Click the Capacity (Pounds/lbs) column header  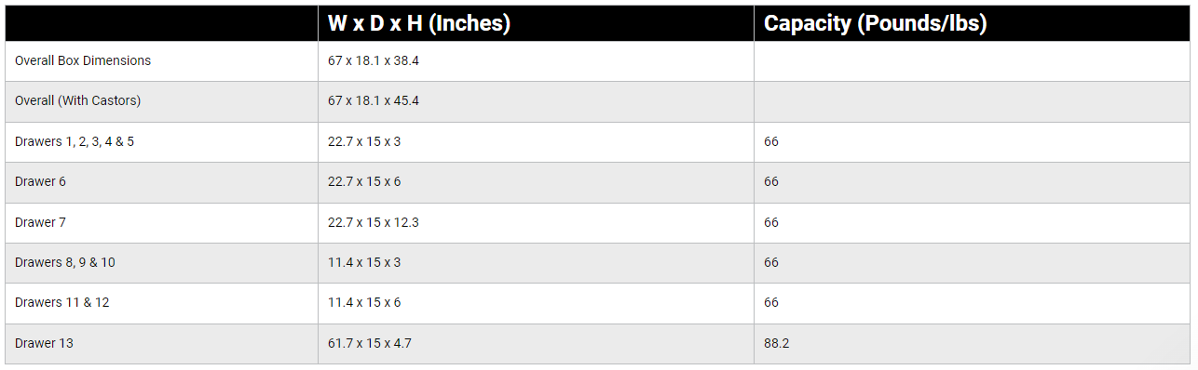pyautogui.click(x=876, y=24)
